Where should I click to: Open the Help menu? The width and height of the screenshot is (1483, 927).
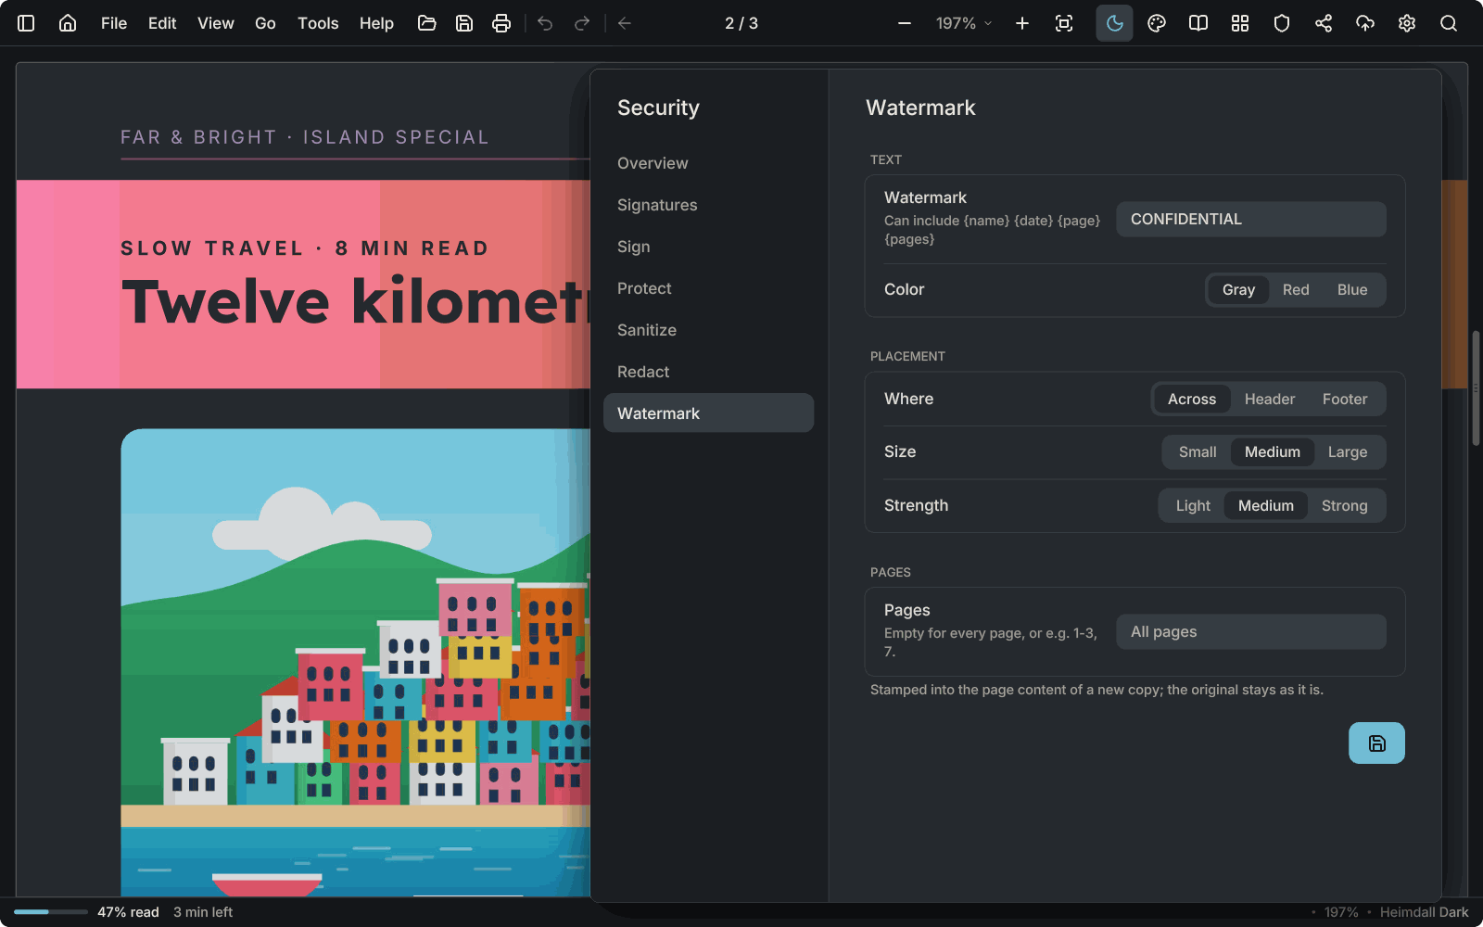(x=376, y=23)
